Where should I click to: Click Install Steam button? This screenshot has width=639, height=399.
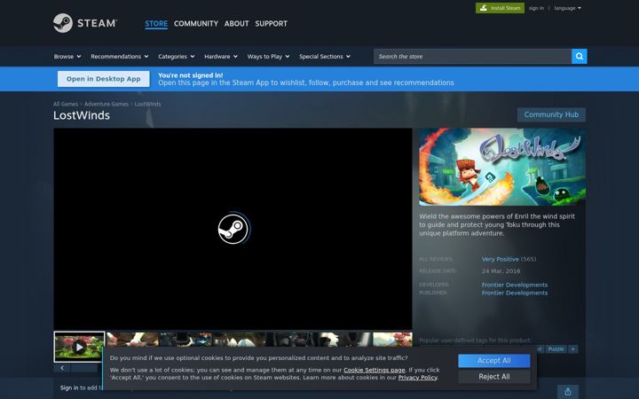(x=500, y=8)
